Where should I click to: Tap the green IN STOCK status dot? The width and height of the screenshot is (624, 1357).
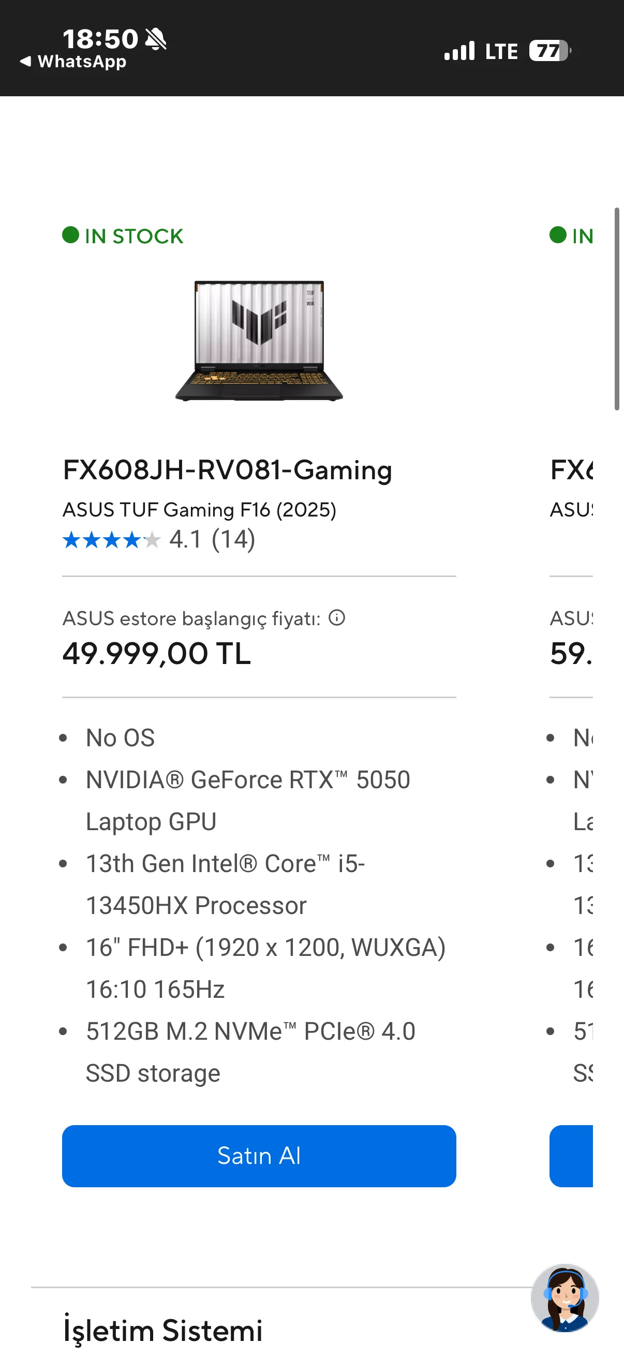tap(70, 235)
